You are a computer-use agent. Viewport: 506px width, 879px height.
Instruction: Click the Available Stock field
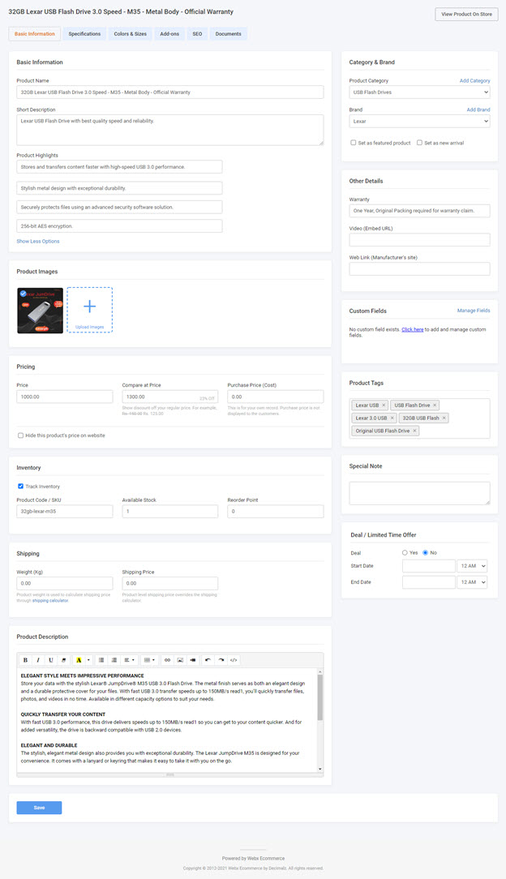(170, 511)
